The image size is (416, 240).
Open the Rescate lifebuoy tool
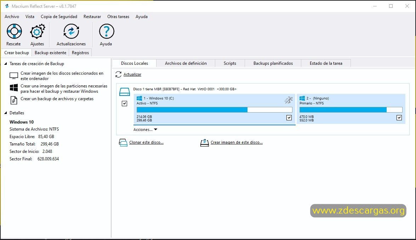point(14,31)
